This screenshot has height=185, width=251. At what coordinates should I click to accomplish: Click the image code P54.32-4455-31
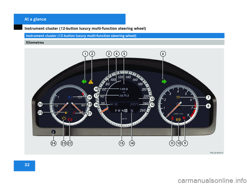point(216,153)
